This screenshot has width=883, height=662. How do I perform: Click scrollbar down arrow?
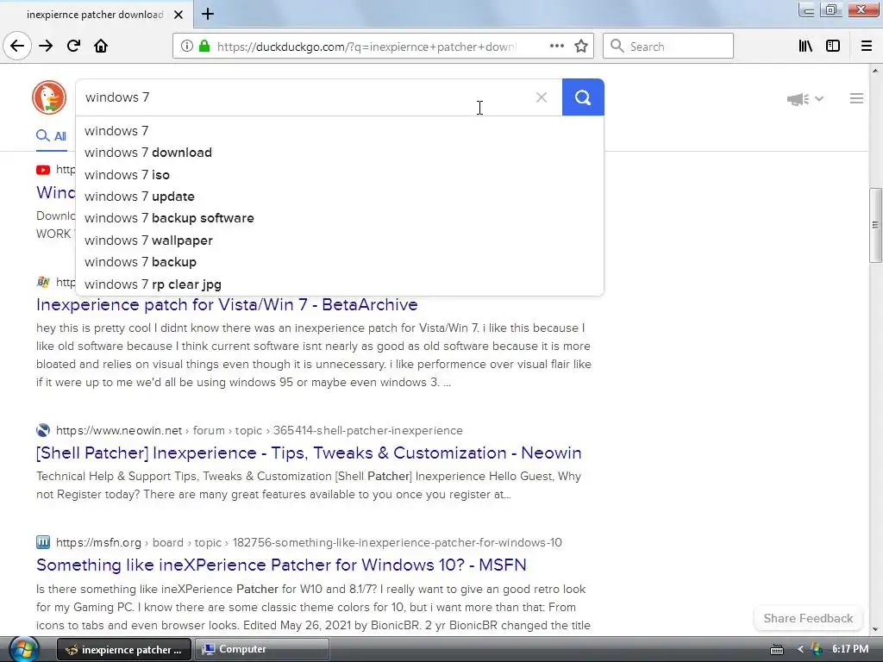[875, 630]
